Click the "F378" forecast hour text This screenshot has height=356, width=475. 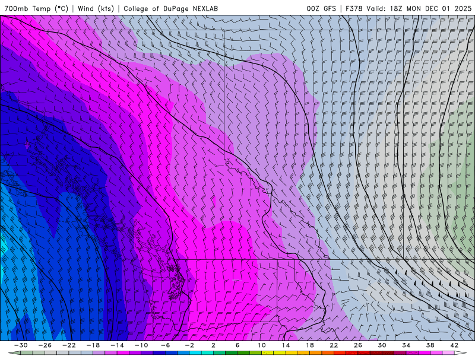[353, 8]
